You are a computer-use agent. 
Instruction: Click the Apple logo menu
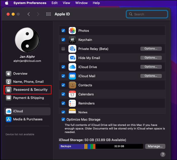(7, 3)
